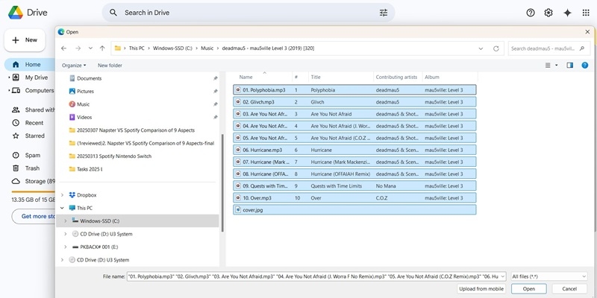Click mp3 icon of 01. Polyphobia.mp3
This screenshot has width=597, height=298.
pos(238,90)
